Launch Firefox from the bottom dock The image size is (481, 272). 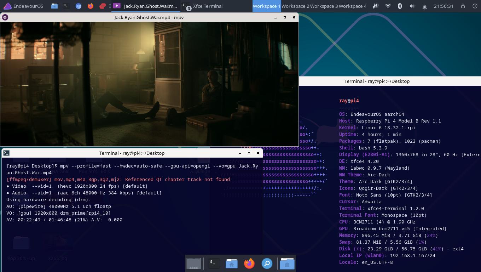249,263
